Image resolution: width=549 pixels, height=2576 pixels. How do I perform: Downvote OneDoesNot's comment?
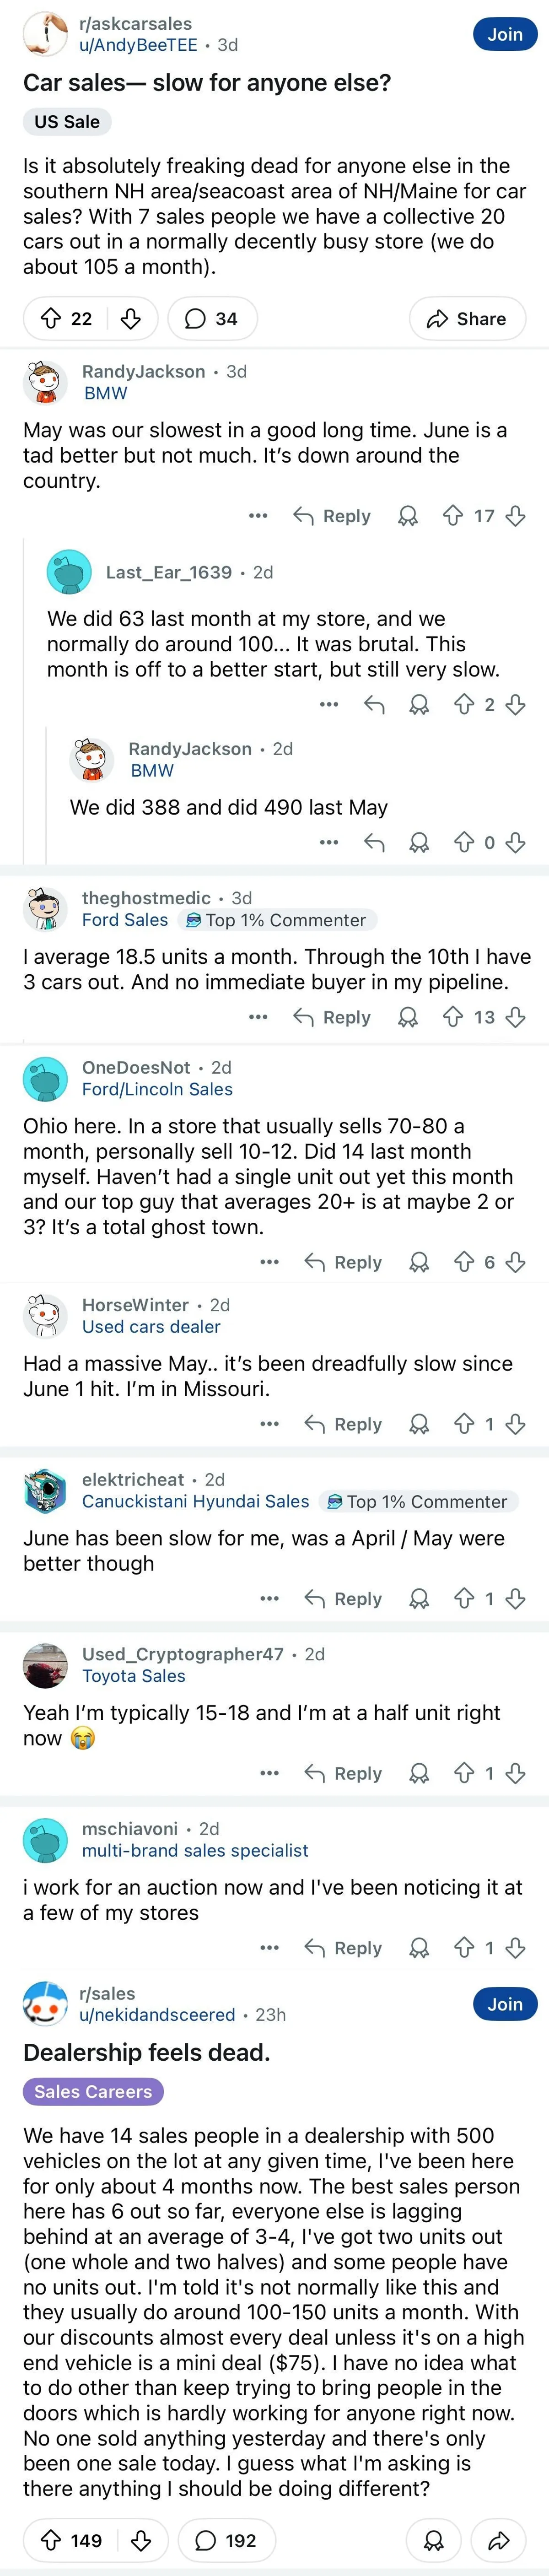tap(516, 1262)
